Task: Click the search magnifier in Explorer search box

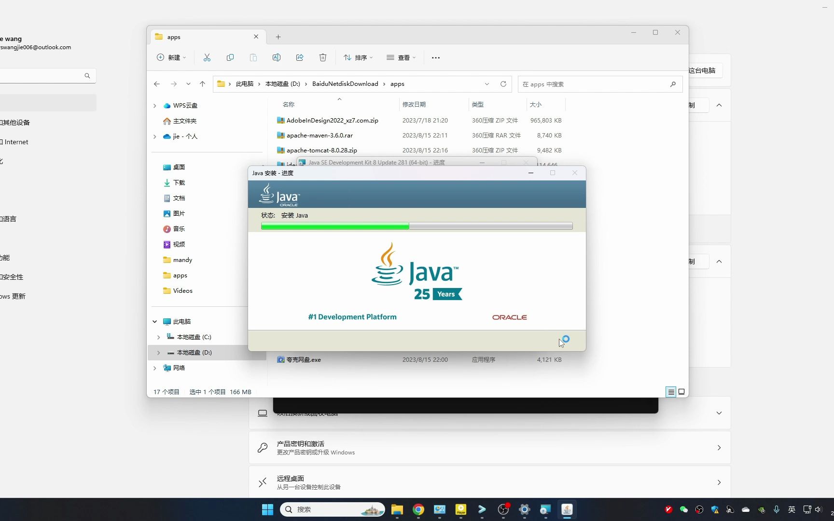Action: (x=673, y=84)
